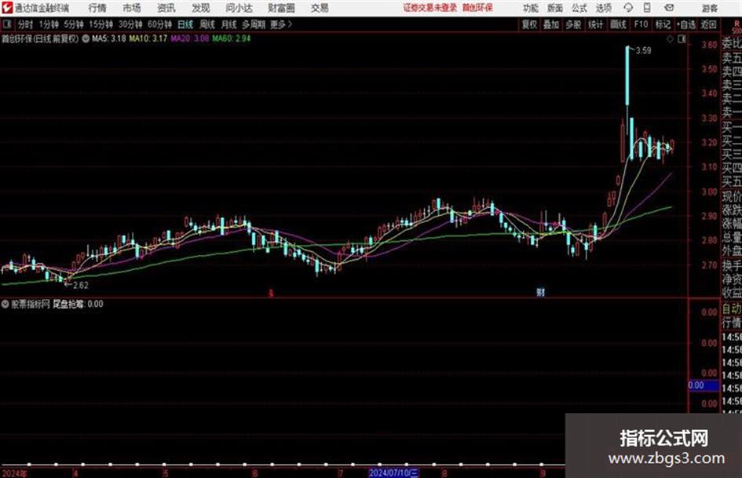Open the 问小达 menu
The height and width of the screenshot is (478, 742).
[x=239, y=8]
